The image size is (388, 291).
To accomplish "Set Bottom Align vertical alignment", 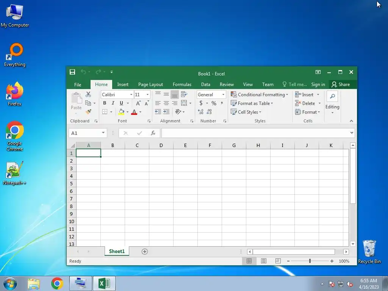I will [x=175, y=94].
